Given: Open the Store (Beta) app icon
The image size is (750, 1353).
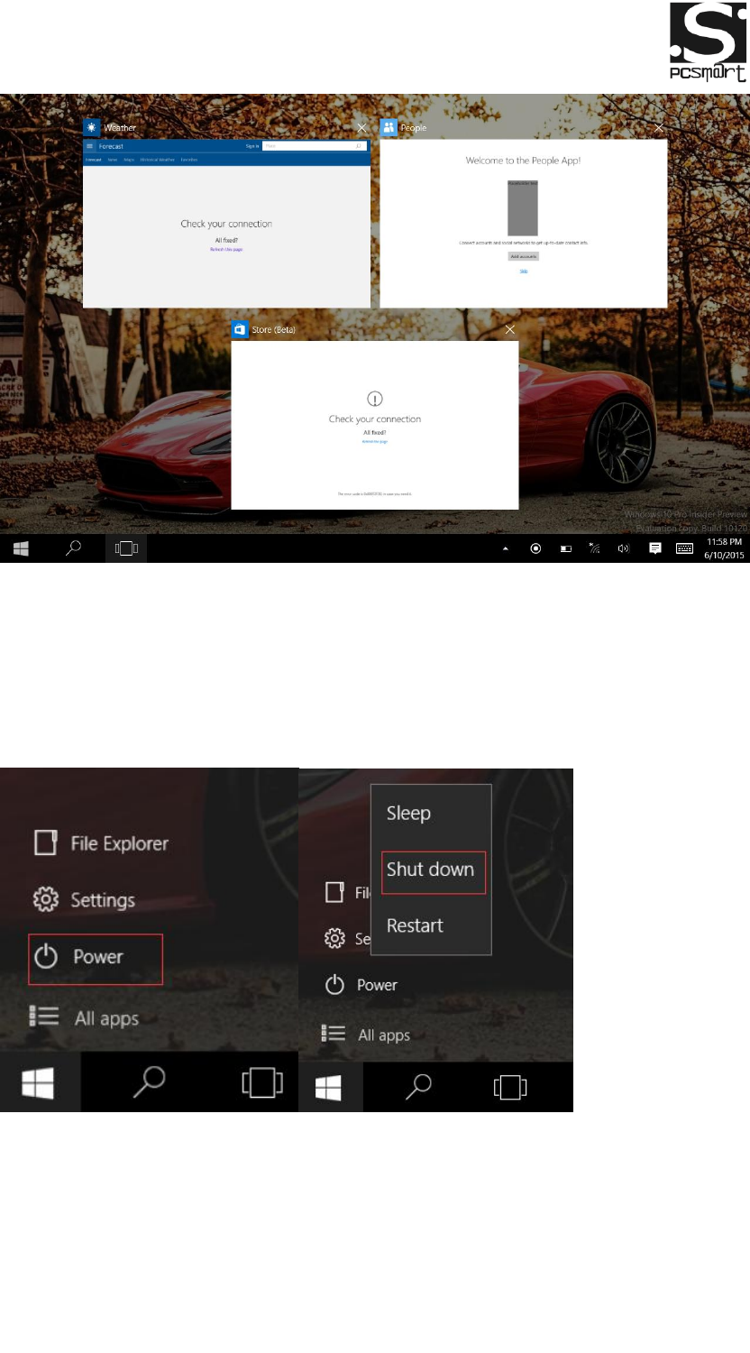Looking at the screenshot, I should click(240, 329).
